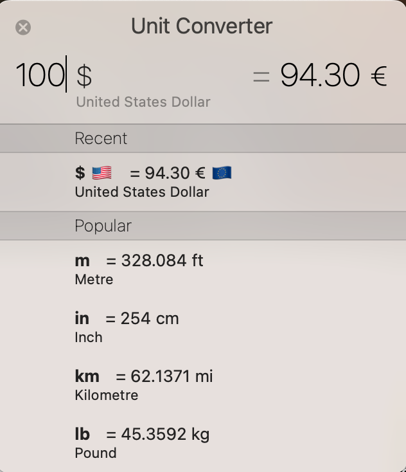
Task: Click the bold m unit symbol
Action: [82, 260]
